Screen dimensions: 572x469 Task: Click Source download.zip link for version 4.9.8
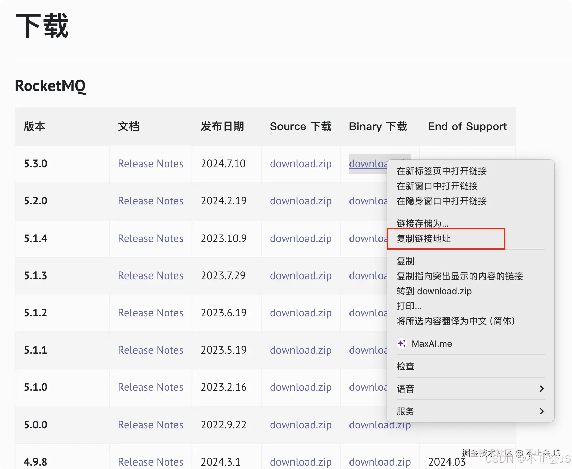click(x=301, y=462)
